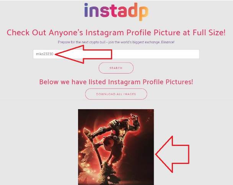Screen dimensions: 233x185
Task: Click the word Binance in the promo line
Action: click(x=167, y=42)
